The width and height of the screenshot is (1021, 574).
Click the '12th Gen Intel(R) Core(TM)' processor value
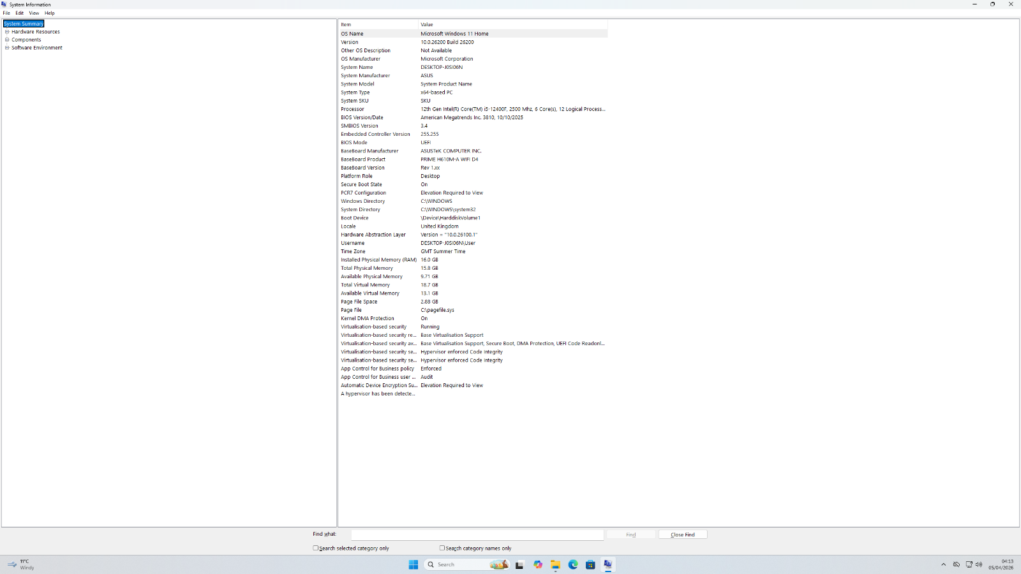(x=513, y=109)
